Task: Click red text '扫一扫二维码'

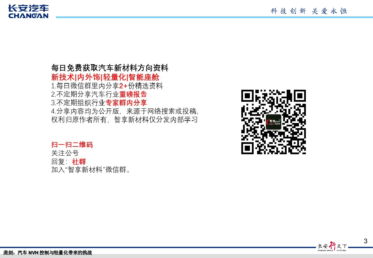Action: pos(72,145)
